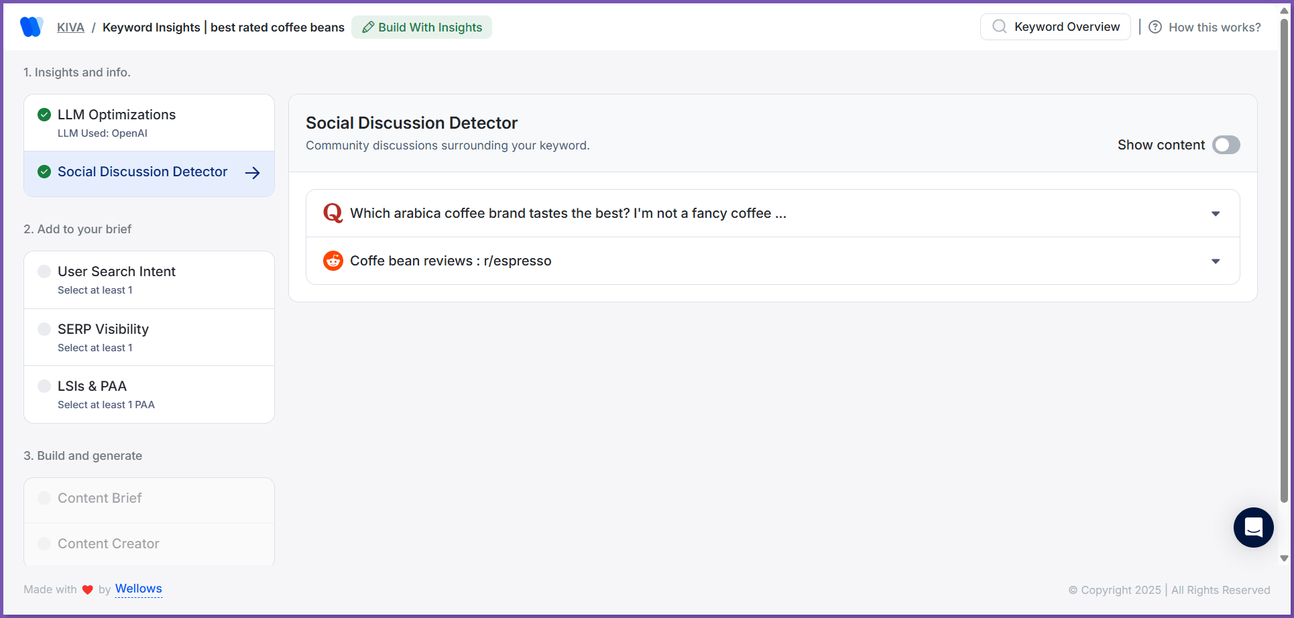
Task: Click the Reddit icon on the espresso discussion
Action: [333, 261]
